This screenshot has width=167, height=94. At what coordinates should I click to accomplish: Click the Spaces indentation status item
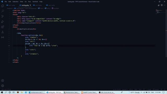125,89
